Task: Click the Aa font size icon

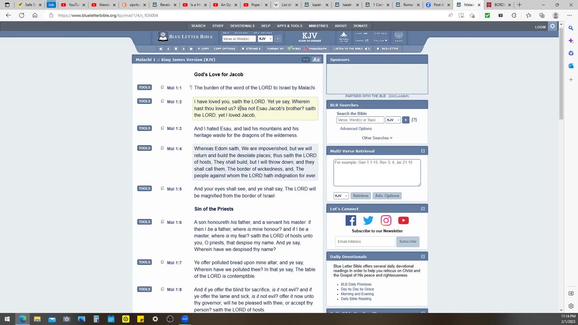Action: 316,60
